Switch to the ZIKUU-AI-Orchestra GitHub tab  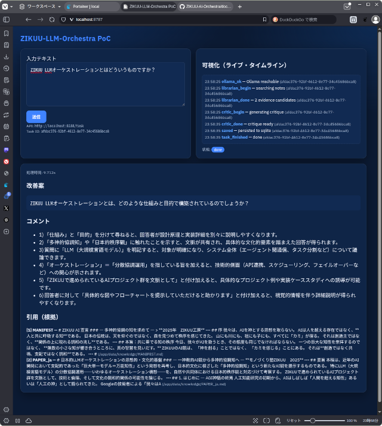(x=203, y=7)
